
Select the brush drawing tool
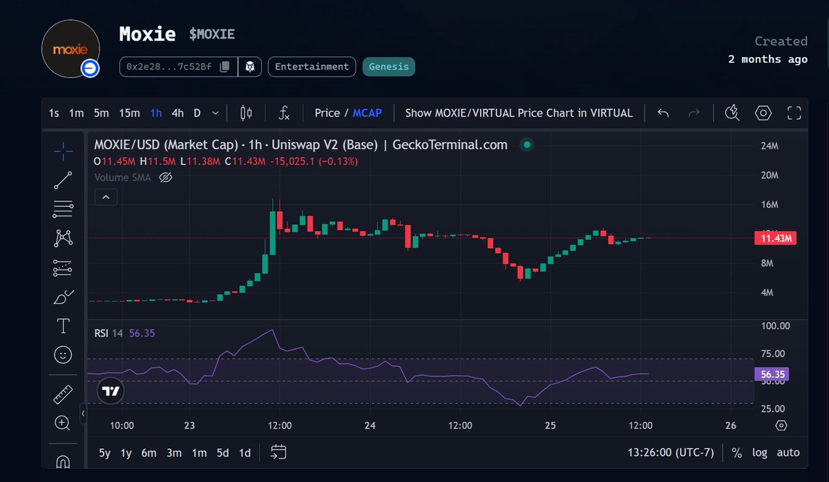63,297
